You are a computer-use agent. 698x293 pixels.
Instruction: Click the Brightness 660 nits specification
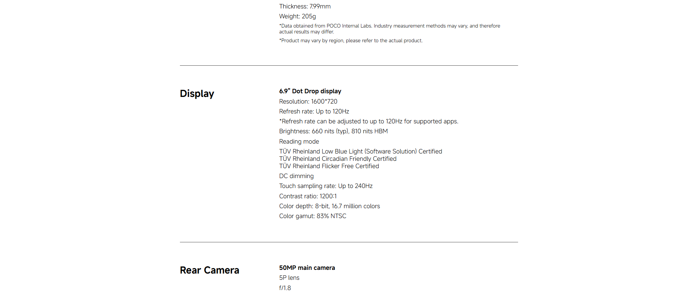pyautogui.click(x=333, y=131)
